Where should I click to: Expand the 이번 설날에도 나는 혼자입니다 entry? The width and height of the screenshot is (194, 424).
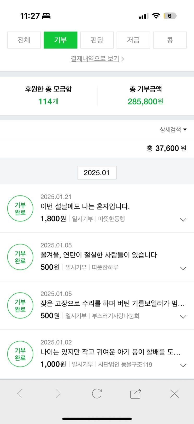(x=183, y=220)
